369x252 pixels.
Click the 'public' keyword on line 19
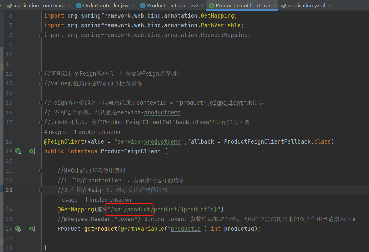(x=54, y=151)
